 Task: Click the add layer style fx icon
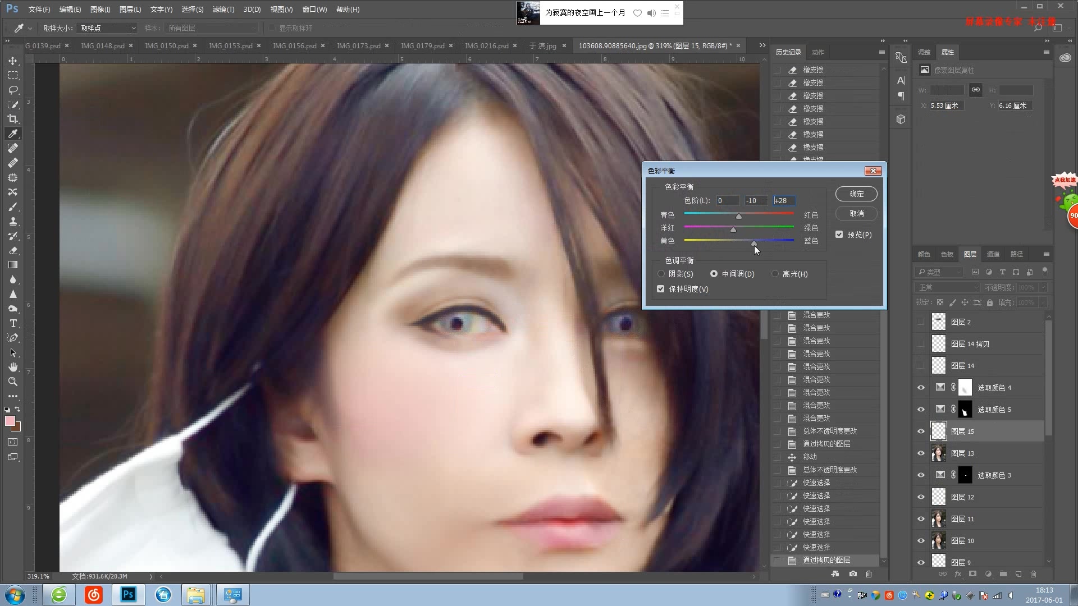click(x=958, y=574)
